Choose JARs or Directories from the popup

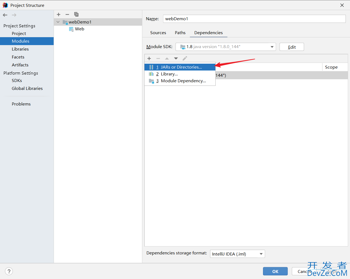(180, 67)
